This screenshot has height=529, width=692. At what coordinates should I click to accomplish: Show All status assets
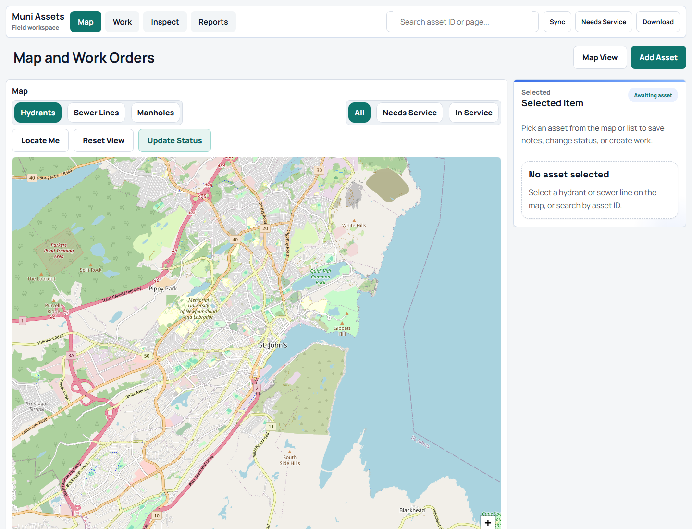pyautogui.click(x=359, y=113)
